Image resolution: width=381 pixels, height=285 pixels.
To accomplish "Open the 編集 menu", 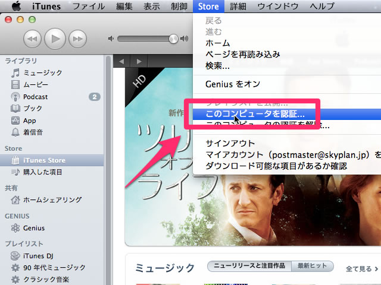I will pos(124,7).
